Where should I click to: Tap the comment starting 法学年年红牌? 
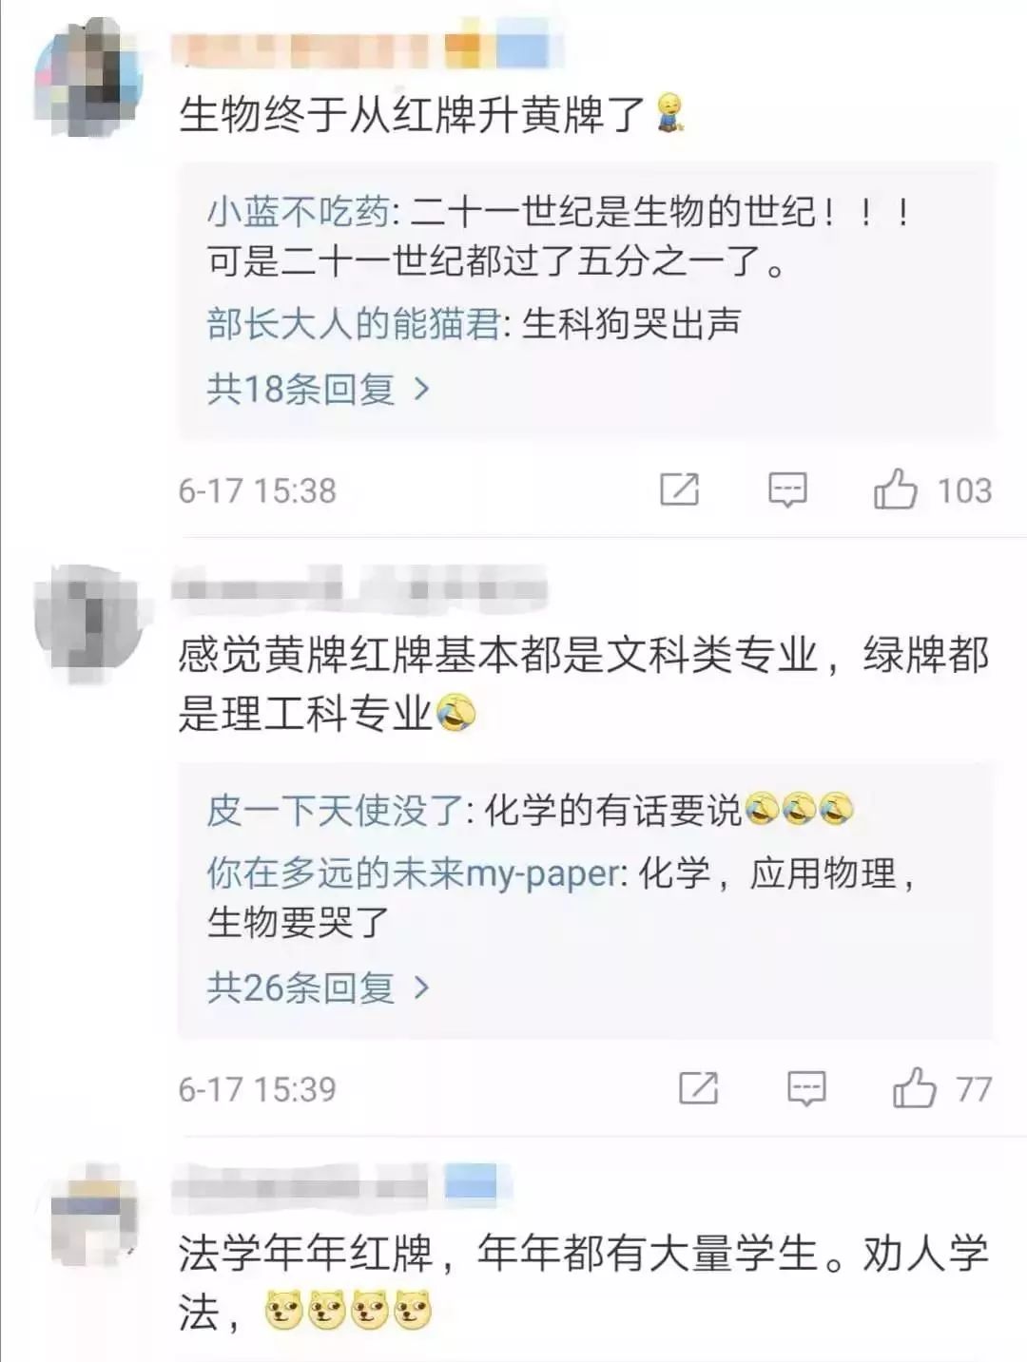click(x=584, y=1282)
